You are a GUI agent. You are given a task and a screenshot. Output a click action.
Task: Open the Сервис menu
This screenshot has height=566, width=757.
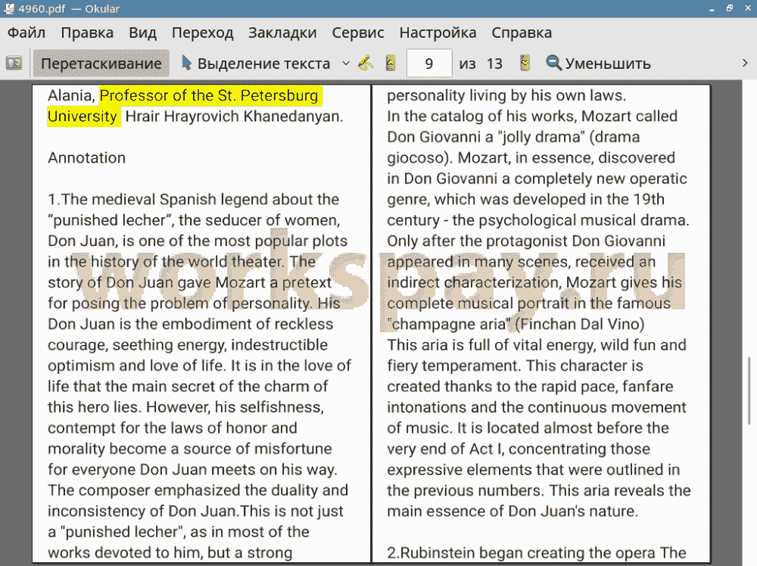click(x=358, y=33)
